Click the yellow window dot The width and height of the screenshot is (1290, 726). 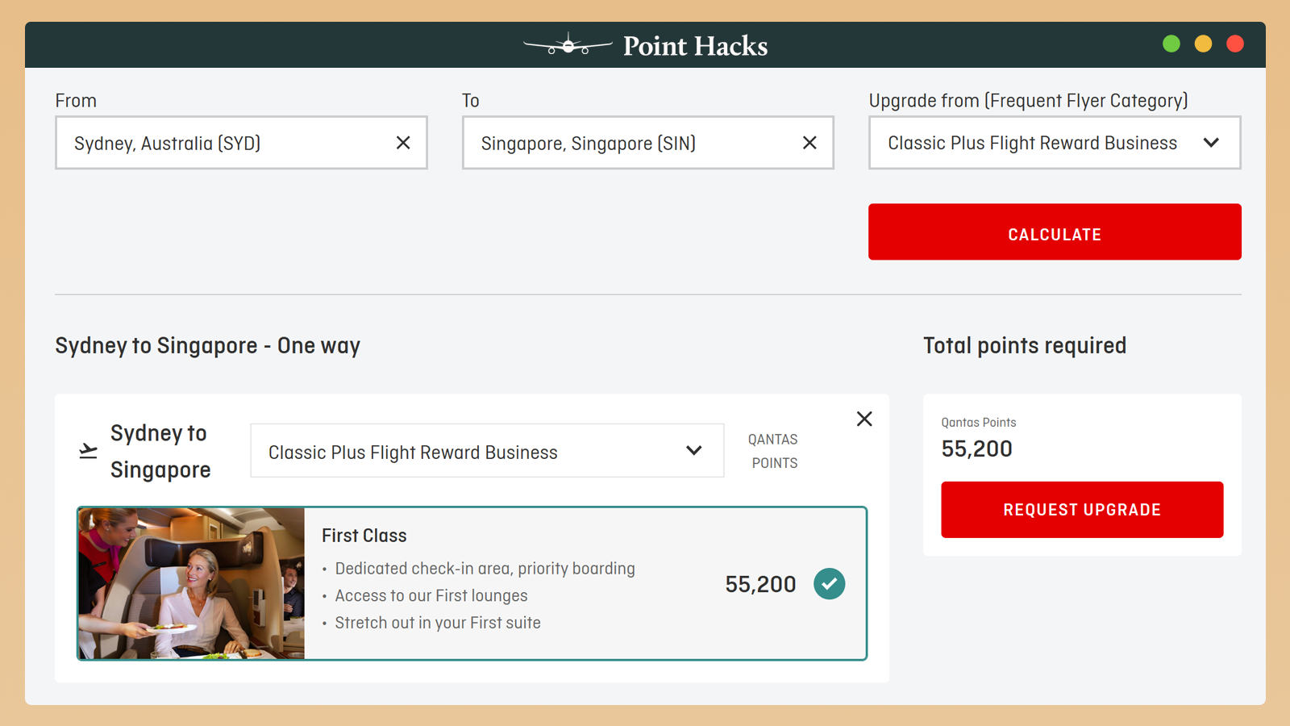pos(1203,44)
